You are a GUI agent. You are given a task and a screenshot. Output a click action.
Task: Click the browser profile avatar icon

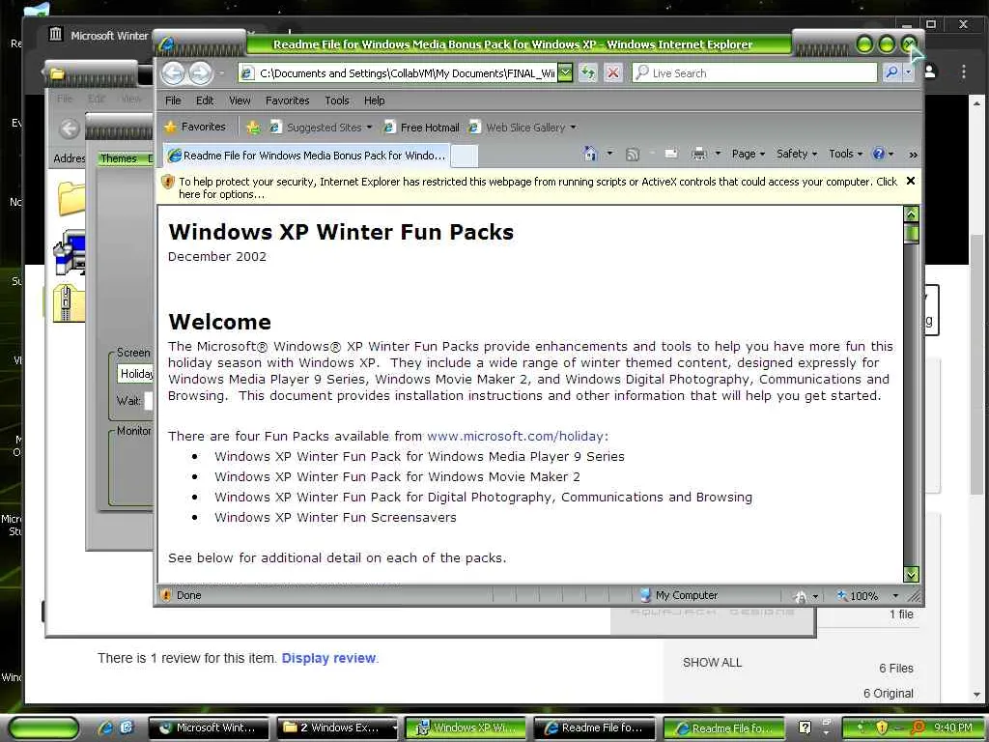931,71
